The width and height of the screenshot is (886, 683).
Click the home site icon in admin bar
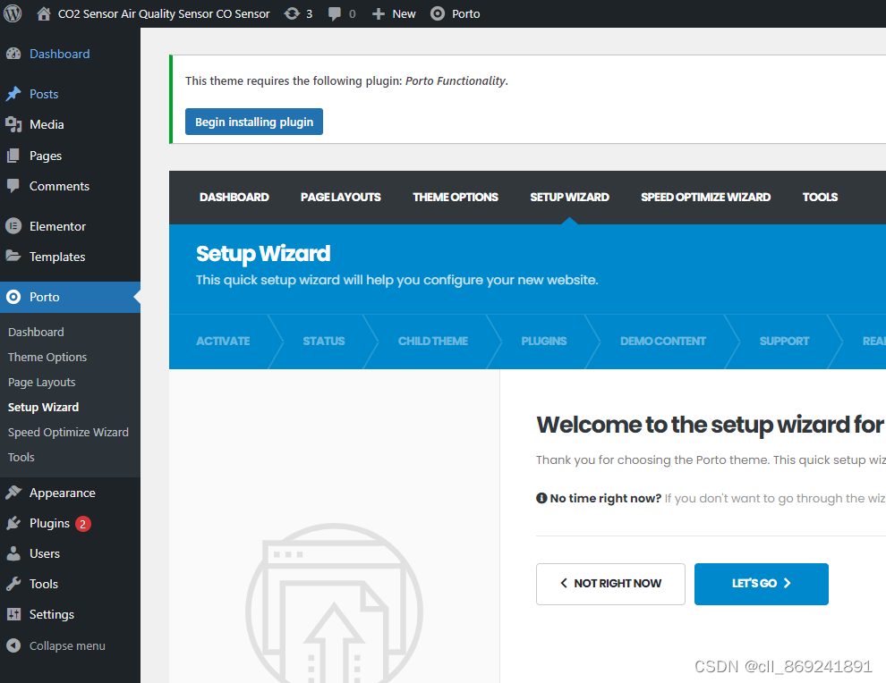click(44, 13)
